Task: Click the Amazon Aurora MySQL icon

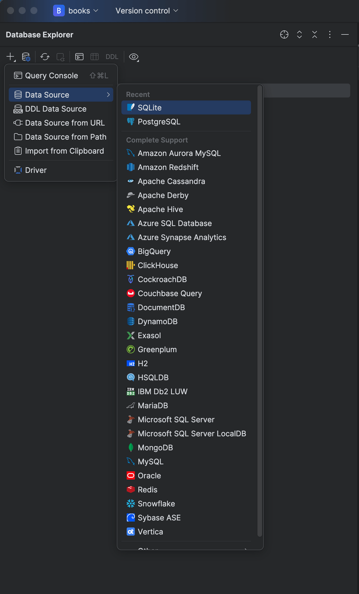Action: [x=131, y=153]
